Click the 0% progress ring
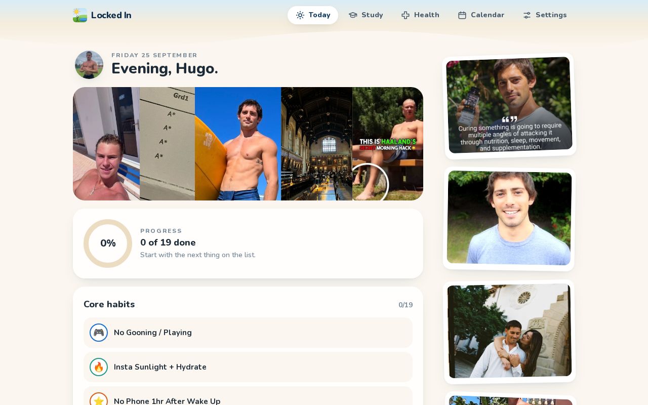 click(x=108, y=244)
